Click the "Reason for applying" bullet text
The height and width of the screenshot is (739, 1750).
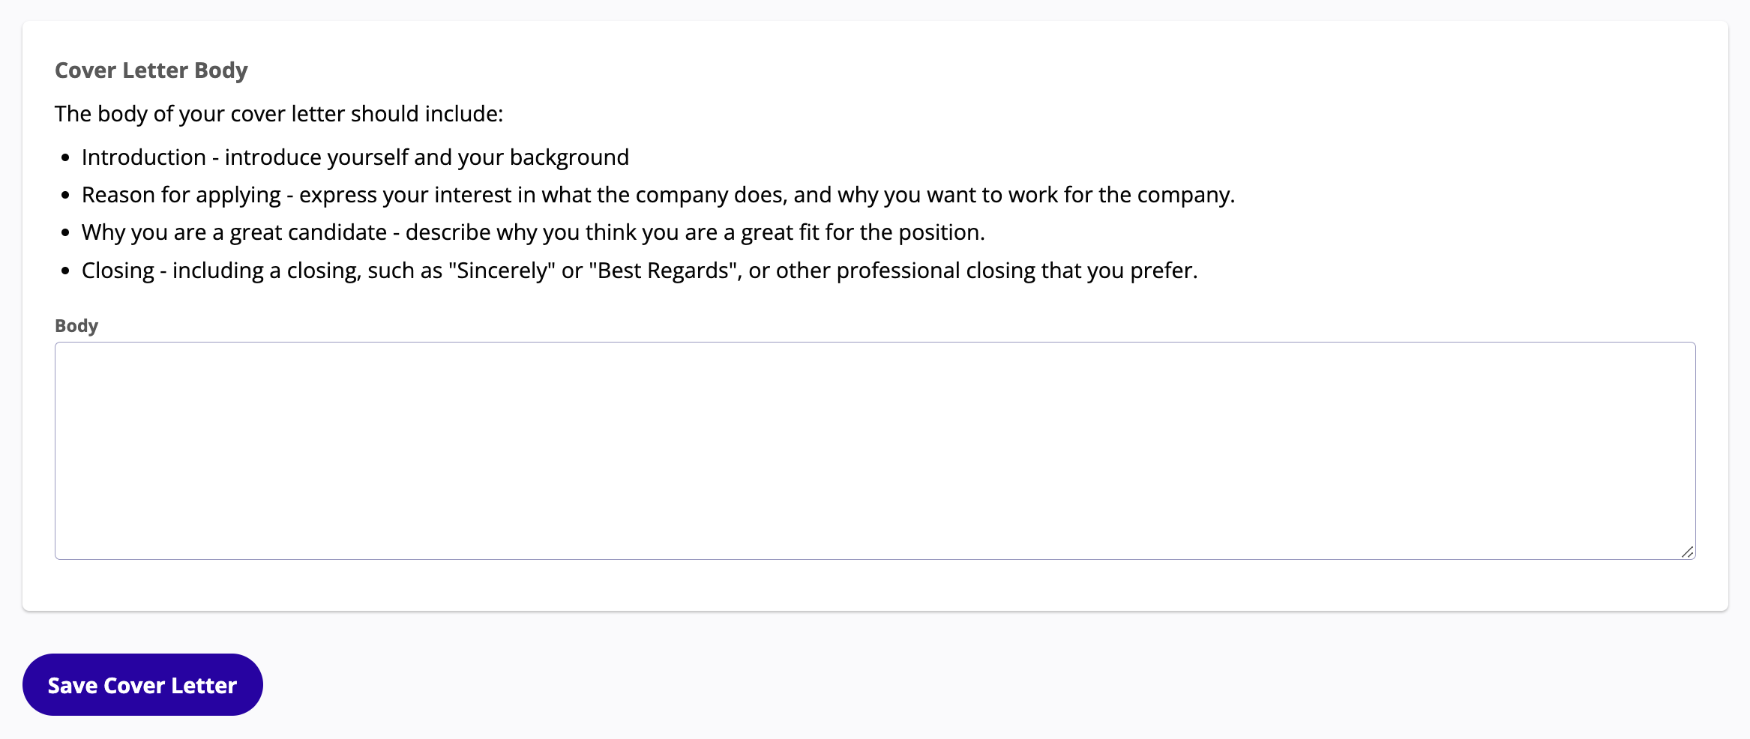coord(658,195)
